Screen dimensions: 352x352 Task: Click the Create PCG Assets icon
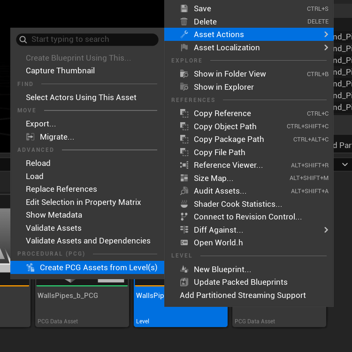coord(31,267)
